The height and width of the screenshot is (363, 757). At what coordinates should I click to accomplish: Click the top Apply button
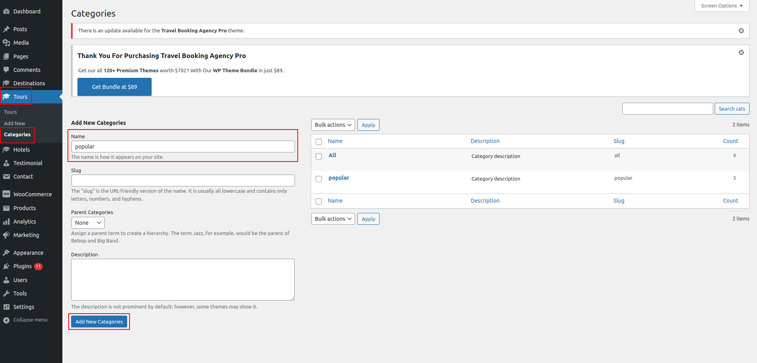click(x=368, y=125)
